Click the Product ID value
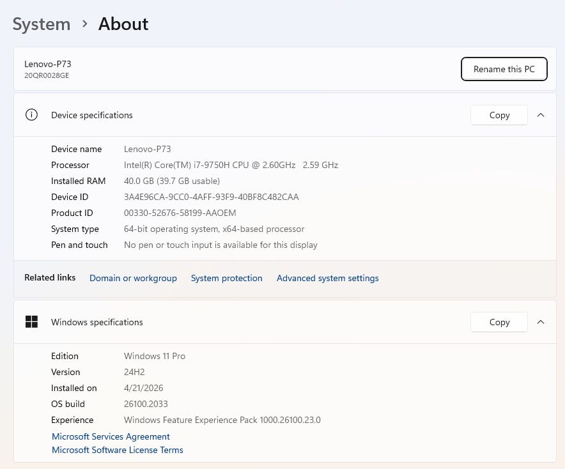The width and height of the screenshot is (565, 469). point(180,213)
